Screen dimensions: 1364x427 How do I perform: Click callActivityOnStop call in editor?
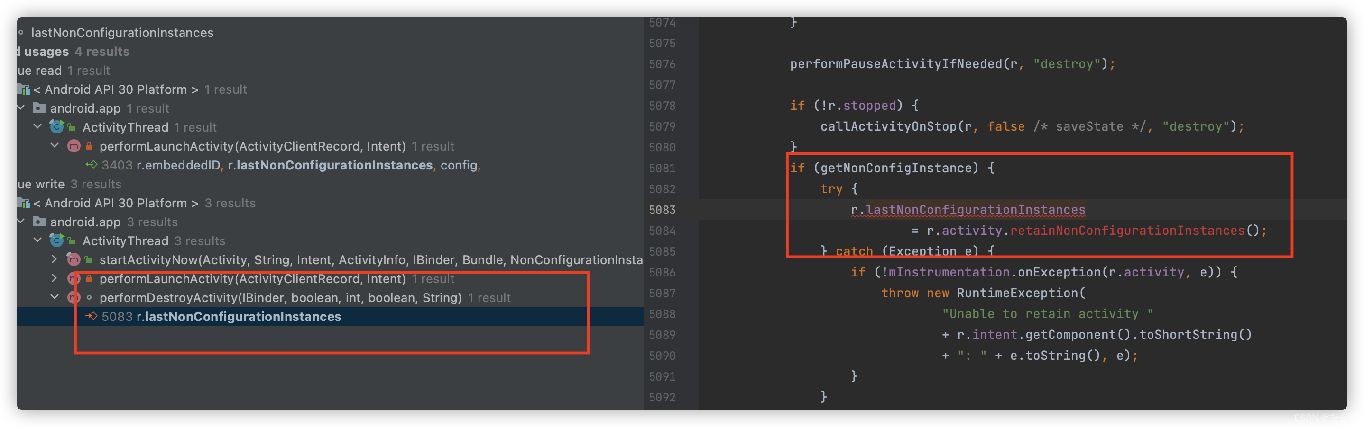pyautogui.click(x=1032, y=126)
